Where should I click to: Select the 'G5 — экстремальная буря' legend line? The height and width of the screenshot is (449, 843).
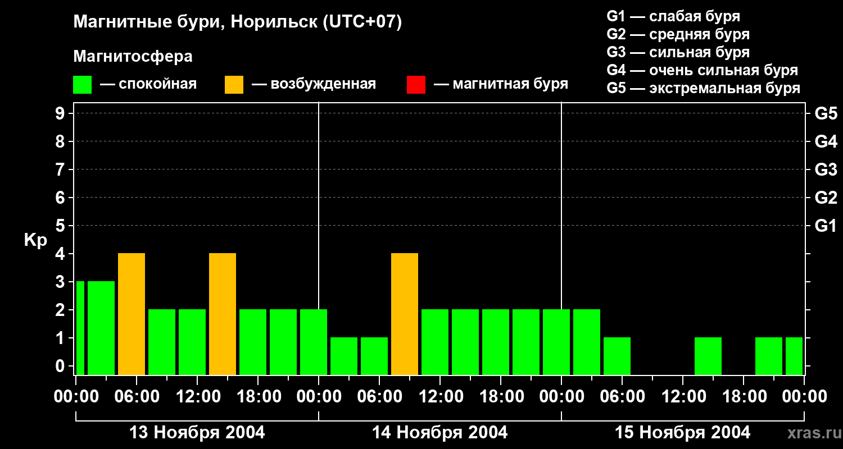[x=703, y=88]
